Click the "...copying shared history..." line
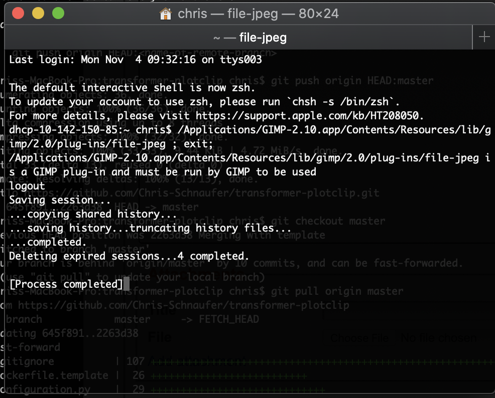Image resolution: width=495 pixels, height=398 pixels. click(93, 214)
